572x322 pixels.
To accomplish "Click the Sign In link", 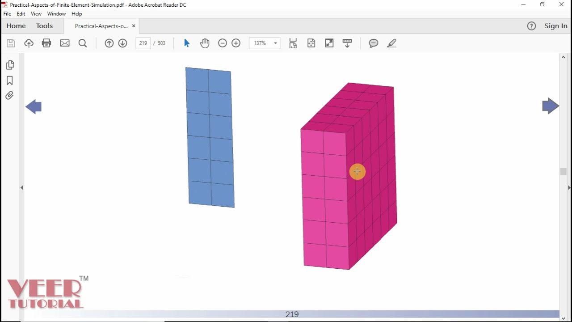I will pos(556,26).
